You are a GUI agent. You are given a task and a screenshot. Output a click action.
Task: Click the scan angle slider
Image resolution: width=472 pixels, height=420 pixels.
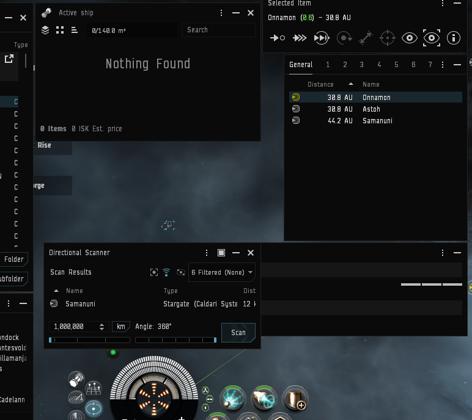click(x=176, y=340)
